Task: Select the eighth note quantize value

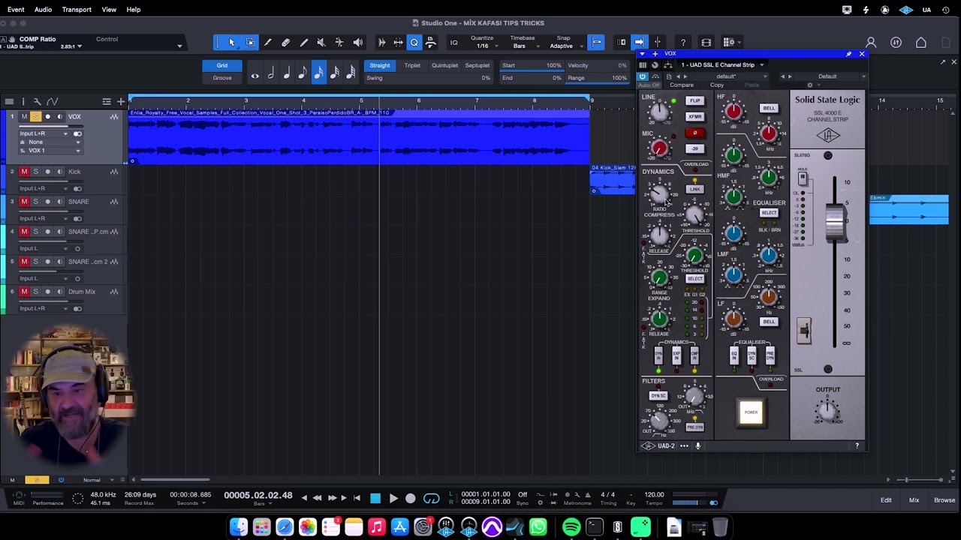Action: point(303,73)
